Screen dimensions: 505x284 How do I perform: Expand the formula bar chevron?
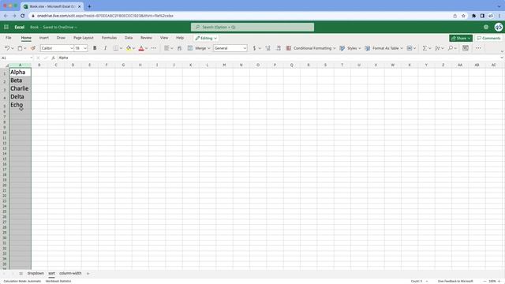[502, 58]
